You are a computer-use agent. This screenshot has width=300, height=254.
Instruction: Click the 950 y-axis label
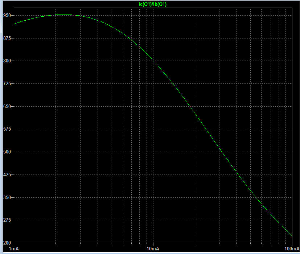pos(7,15)
